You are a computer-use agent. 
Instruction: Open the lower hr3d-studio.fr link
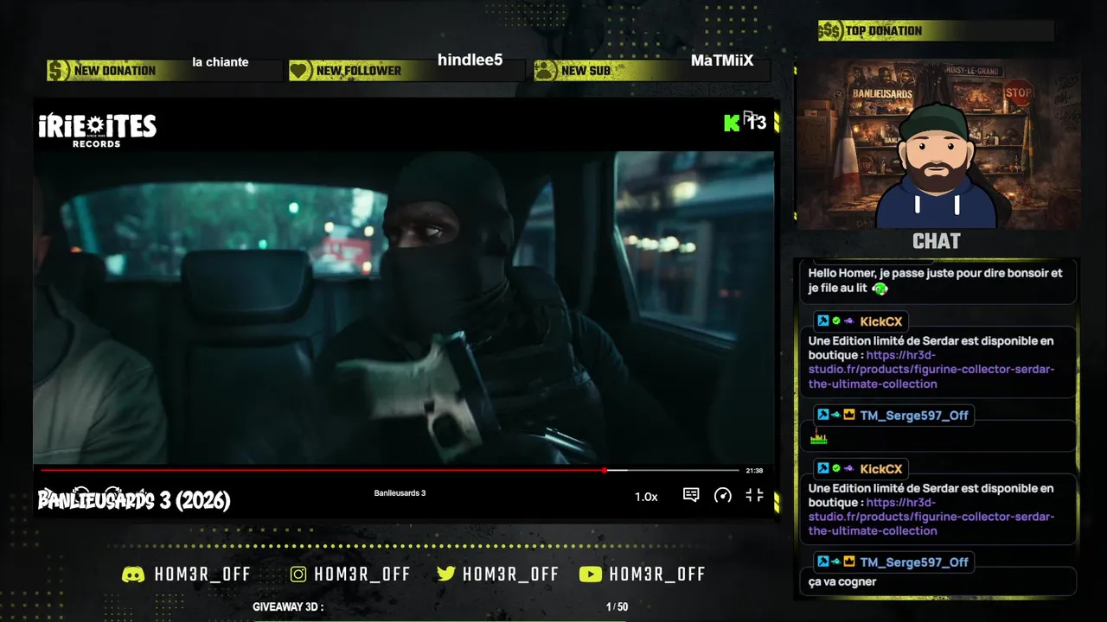click(931, 517)
